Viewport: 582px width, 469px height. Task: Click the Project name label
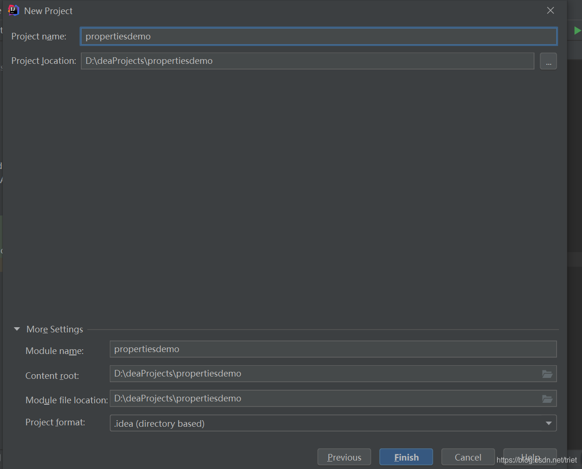click(x=39, y=37)
